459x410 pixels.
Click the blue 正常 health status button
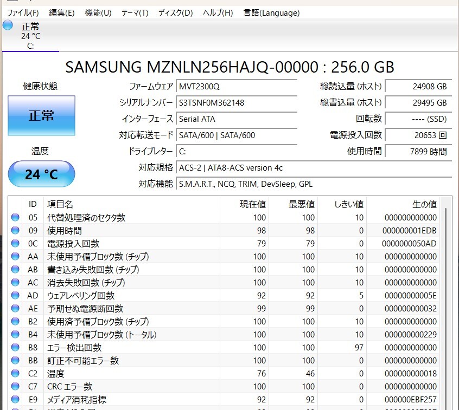(x=41, y=115)
